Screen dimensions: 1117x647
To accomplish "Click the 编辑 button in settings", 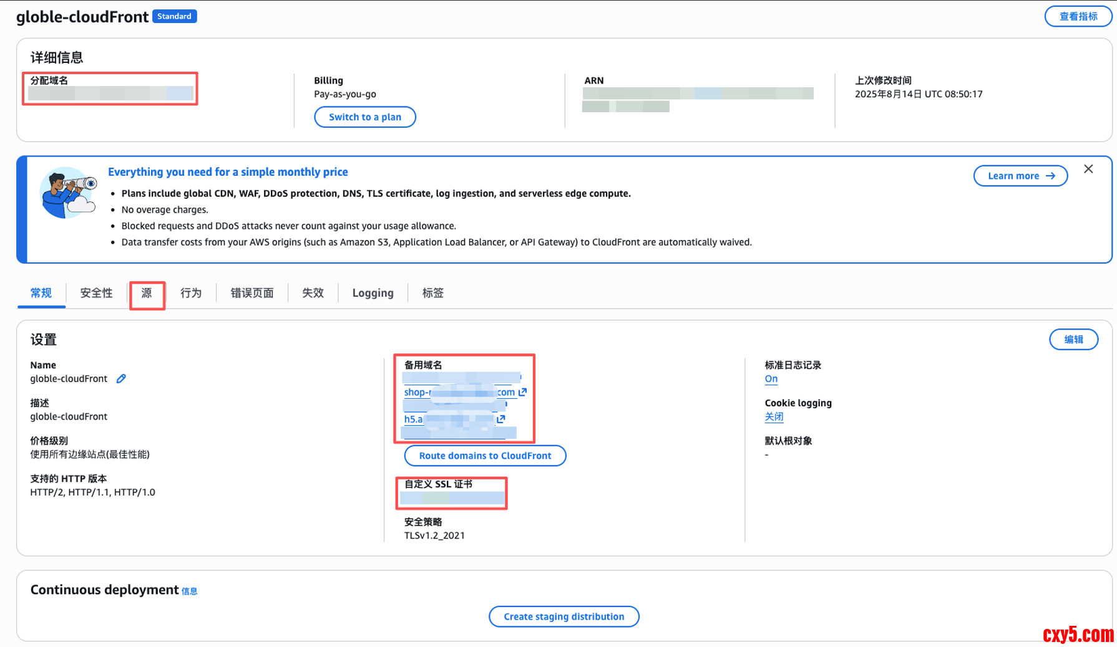I will point(1073,340).
